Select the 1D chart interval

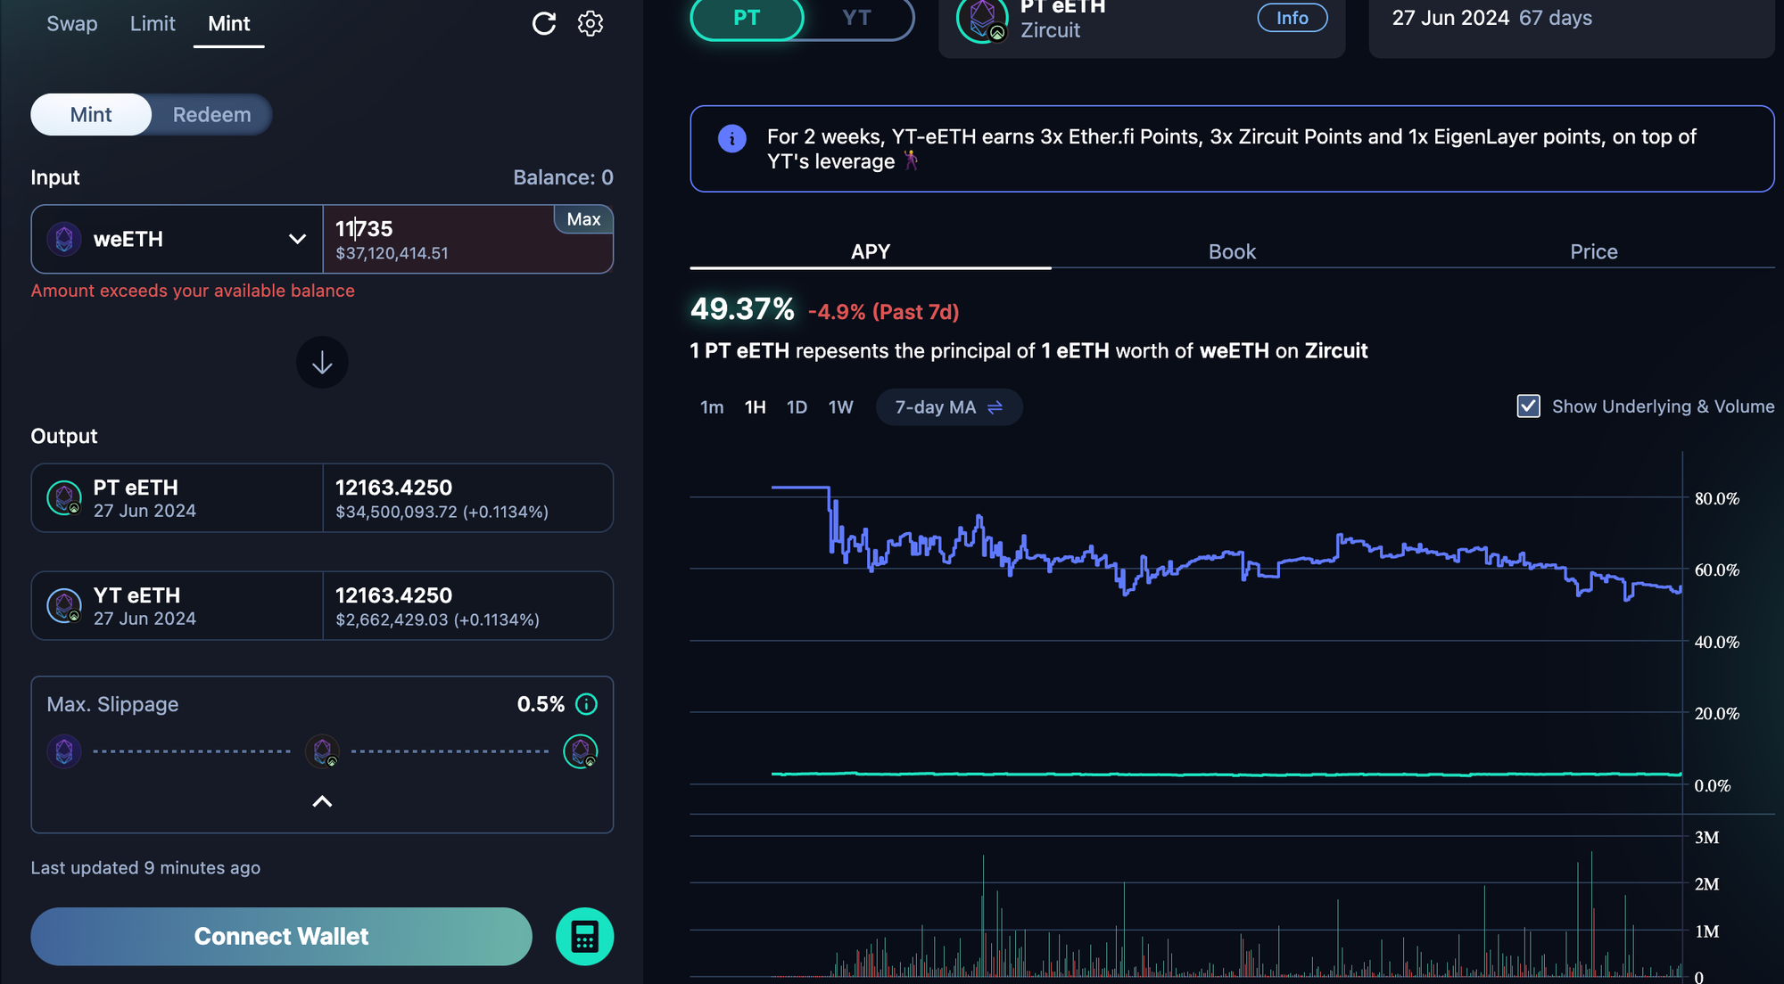tap(797, 407)
